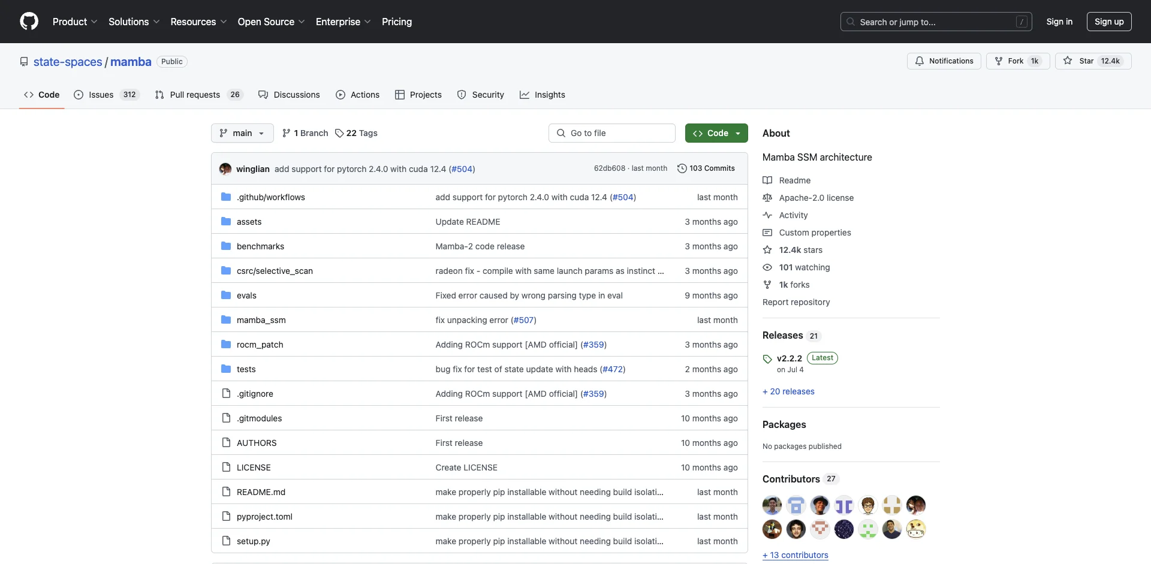The image size is (1151, 564).
Task: Switch to the Insights tab
Action: [x=543, y=95]
